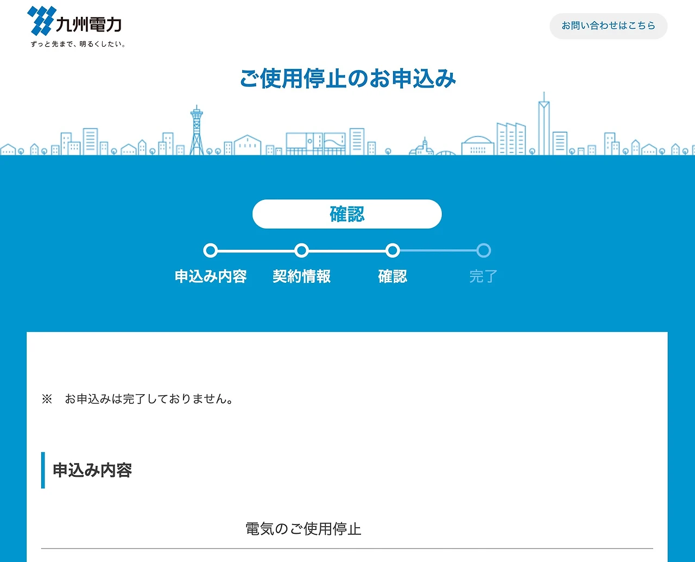
Task: Click the お申込みは完了しておりません notice text
Action: [x=149, y=399]
